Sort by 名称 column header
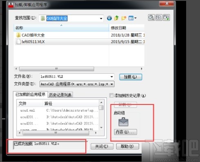Screen dimensions: 200x162 (x=61, y=28)
